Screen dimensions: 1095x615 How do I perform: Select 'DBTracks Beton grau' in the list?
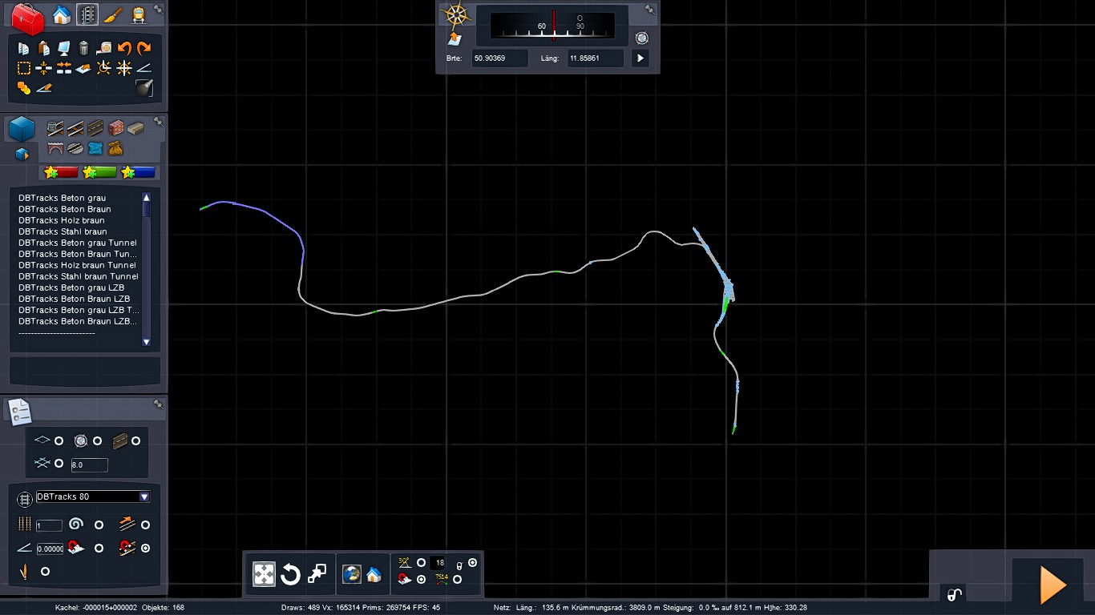point(62,198)
